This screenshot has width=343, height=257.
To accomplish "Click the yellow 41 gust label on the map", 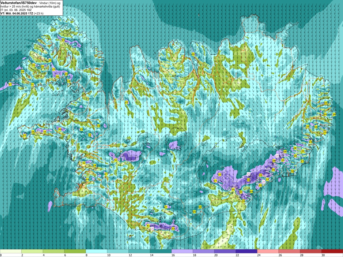I will [x=148, y=226].
